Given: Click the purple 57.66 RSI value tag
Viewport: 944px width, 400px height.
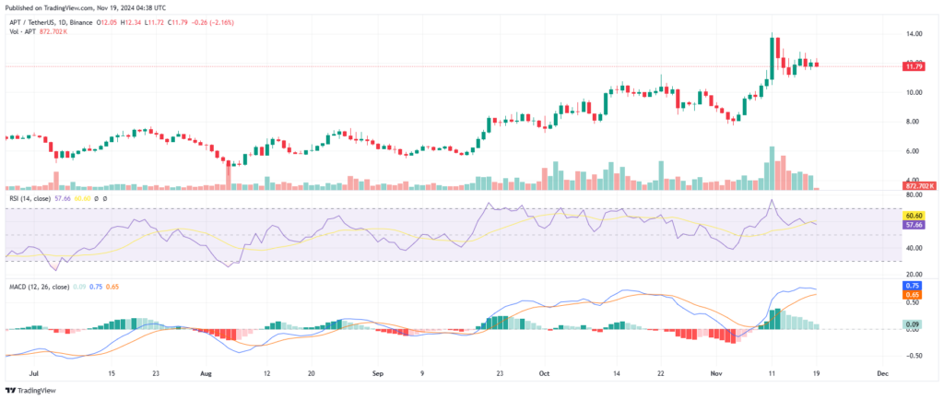Looking at the screenshot, I should point(914,224).
